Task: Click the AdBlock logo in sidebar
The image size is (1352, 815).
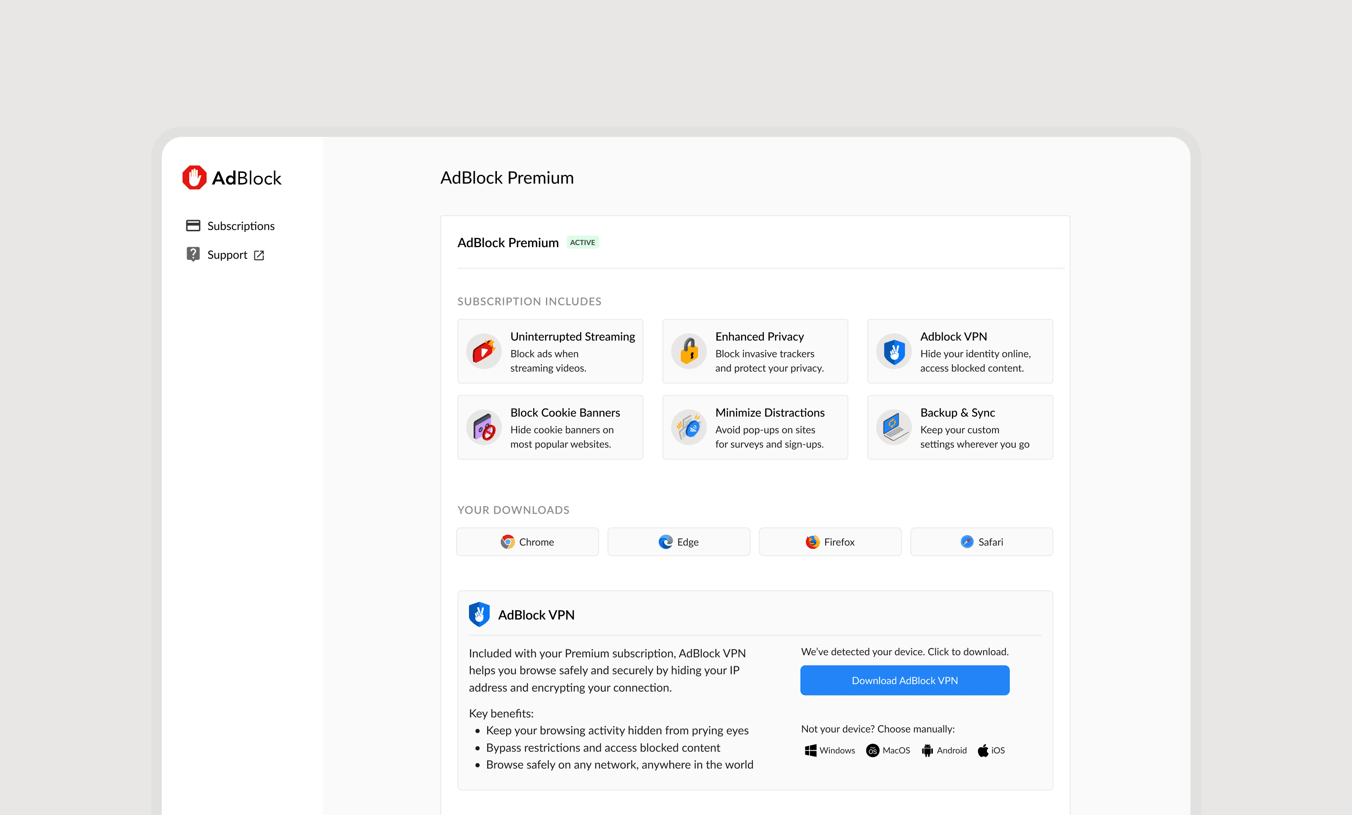Action: [x=232, y=178]
